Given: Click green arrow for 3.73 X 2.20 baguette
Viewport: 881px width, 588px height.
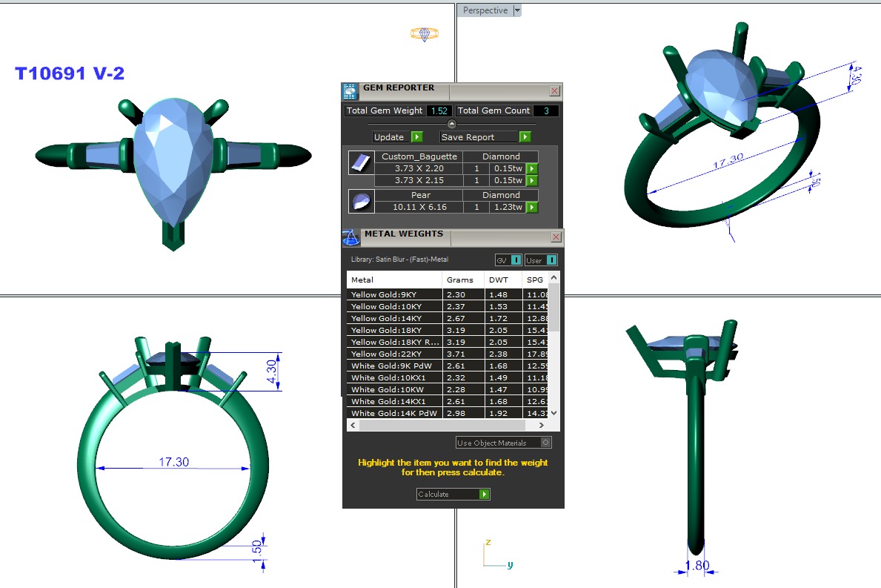Looking at the screenshot, I should [531, 169].
